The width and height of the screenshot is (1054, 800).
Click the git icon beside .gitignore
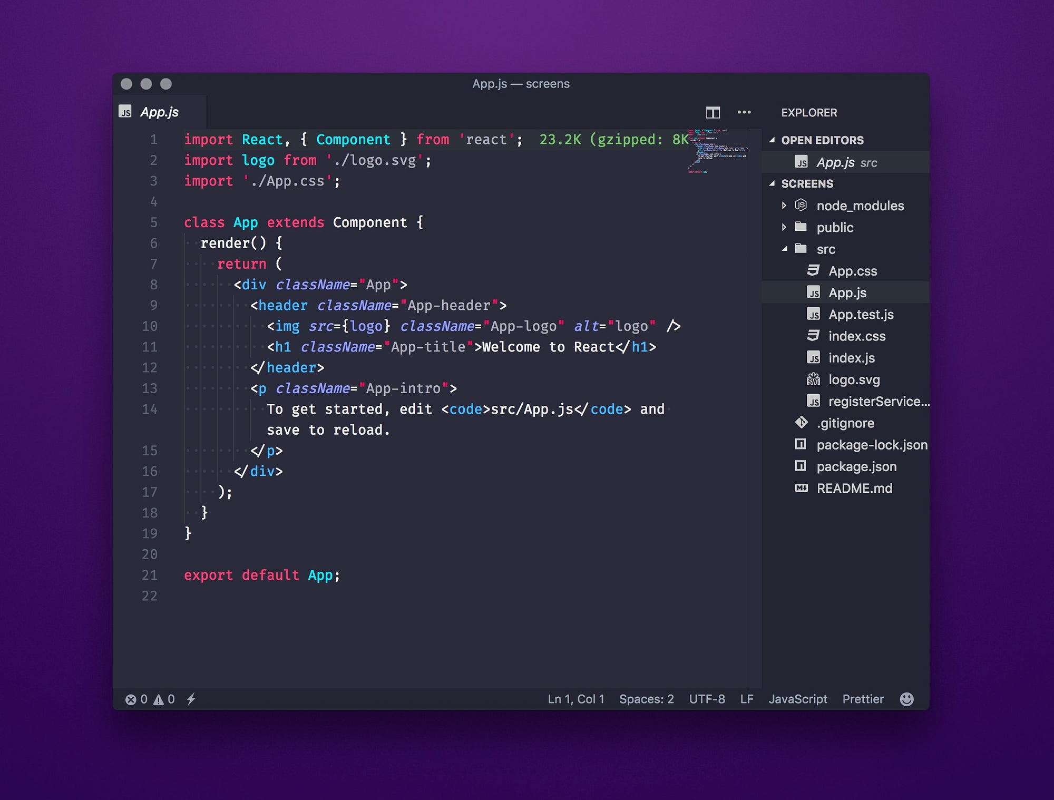[801, 423]
